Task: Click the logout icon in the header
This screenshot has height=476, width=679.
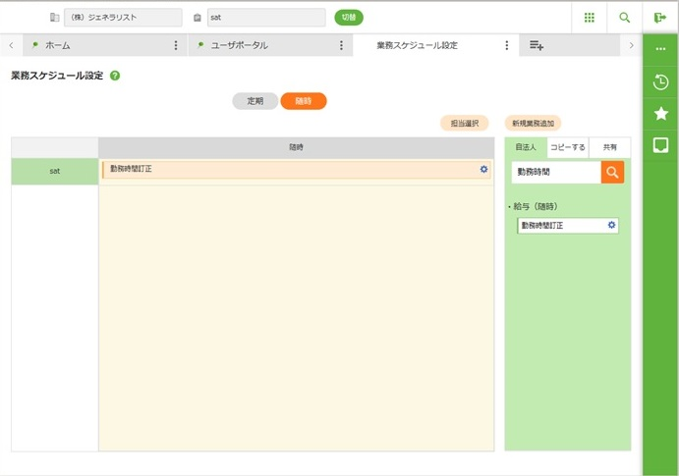Action: (x=659, y=18)
